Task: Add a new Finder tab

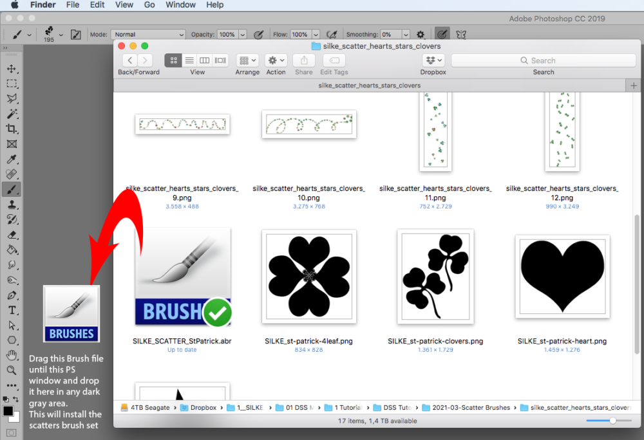Action: tap(633, 86)
